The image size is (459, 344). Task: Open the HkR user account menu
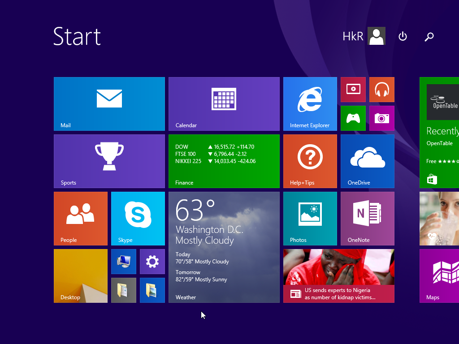coord(364,36)
